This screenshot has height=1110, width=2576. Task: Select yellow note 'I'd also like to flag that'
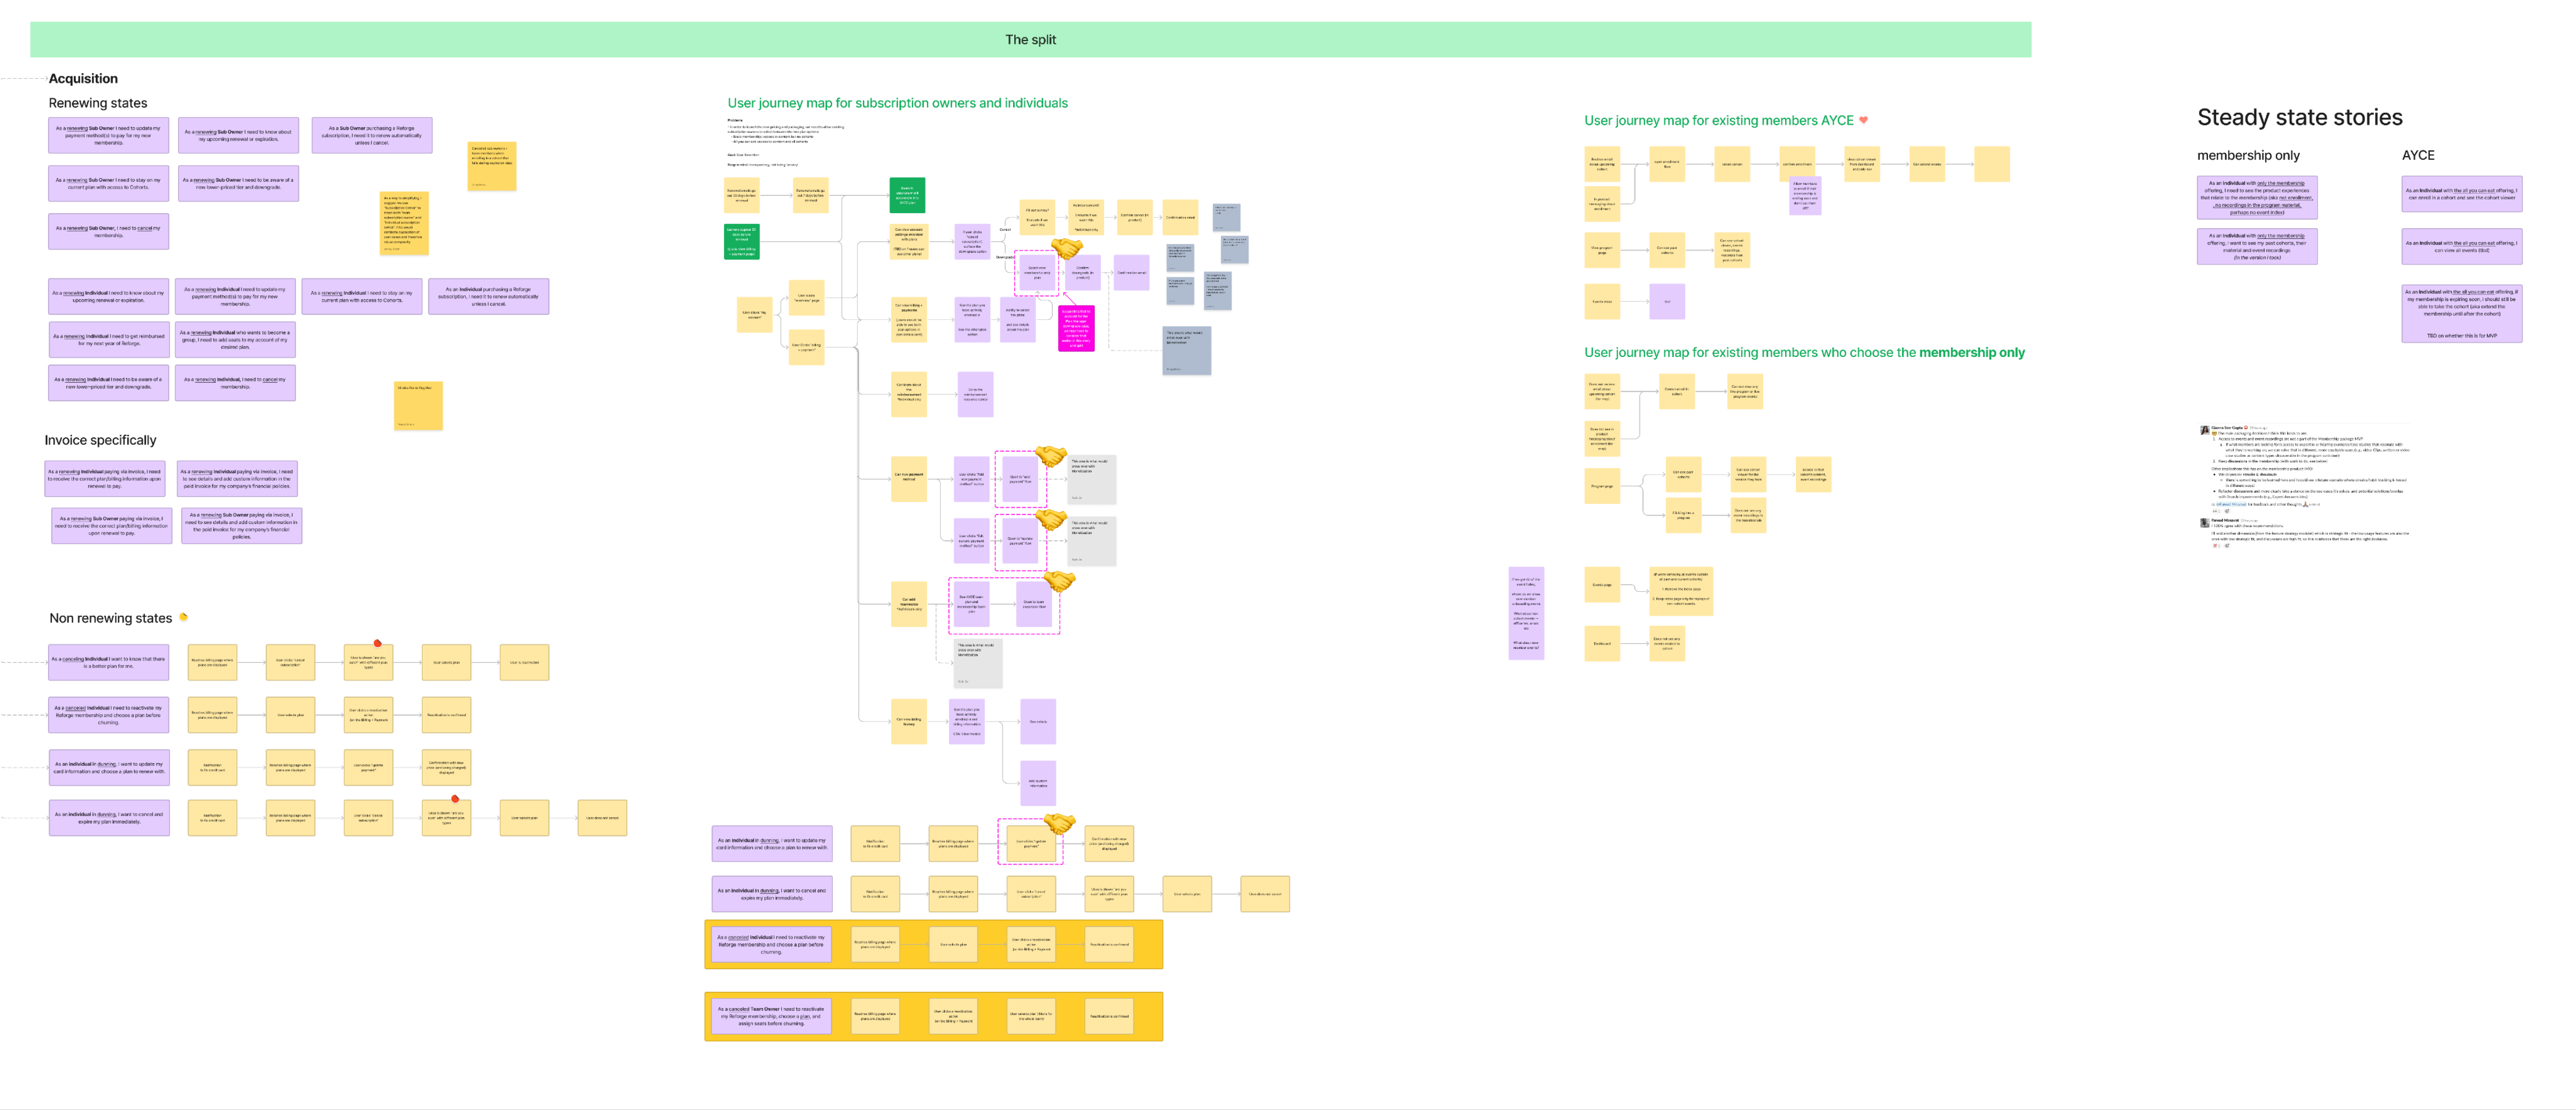pyautogui.click(x=418, y=406)
